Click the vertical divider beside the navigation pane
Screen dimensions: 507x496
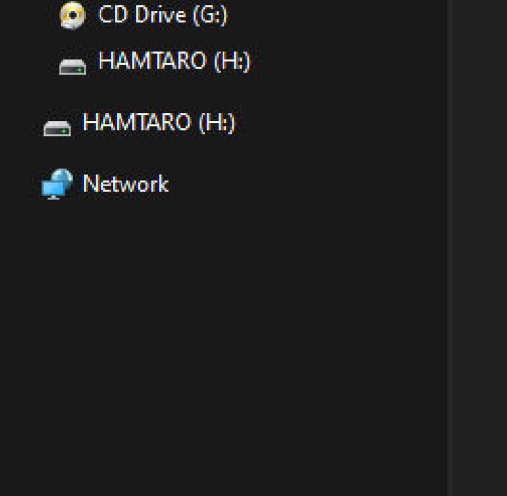449,264
